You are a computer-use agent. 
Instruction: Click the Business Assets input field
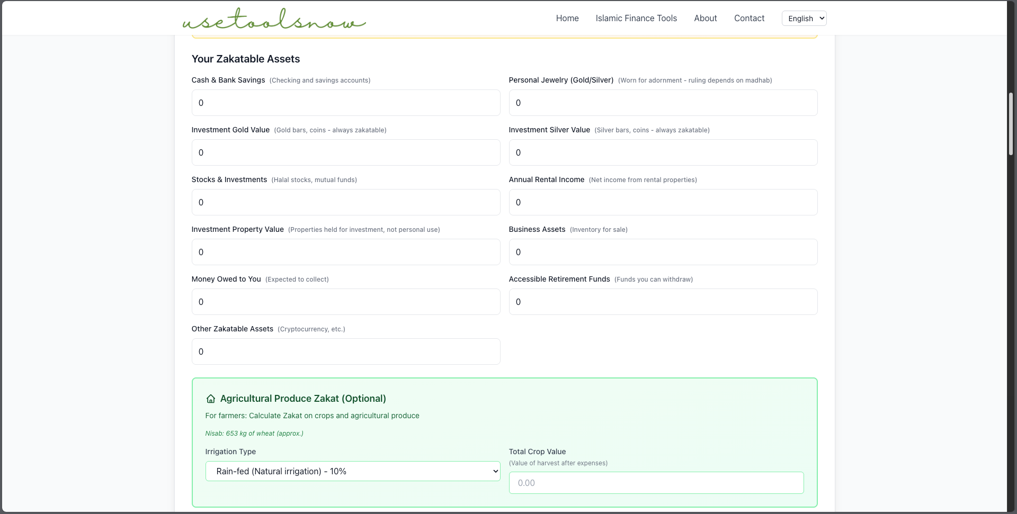663,252
